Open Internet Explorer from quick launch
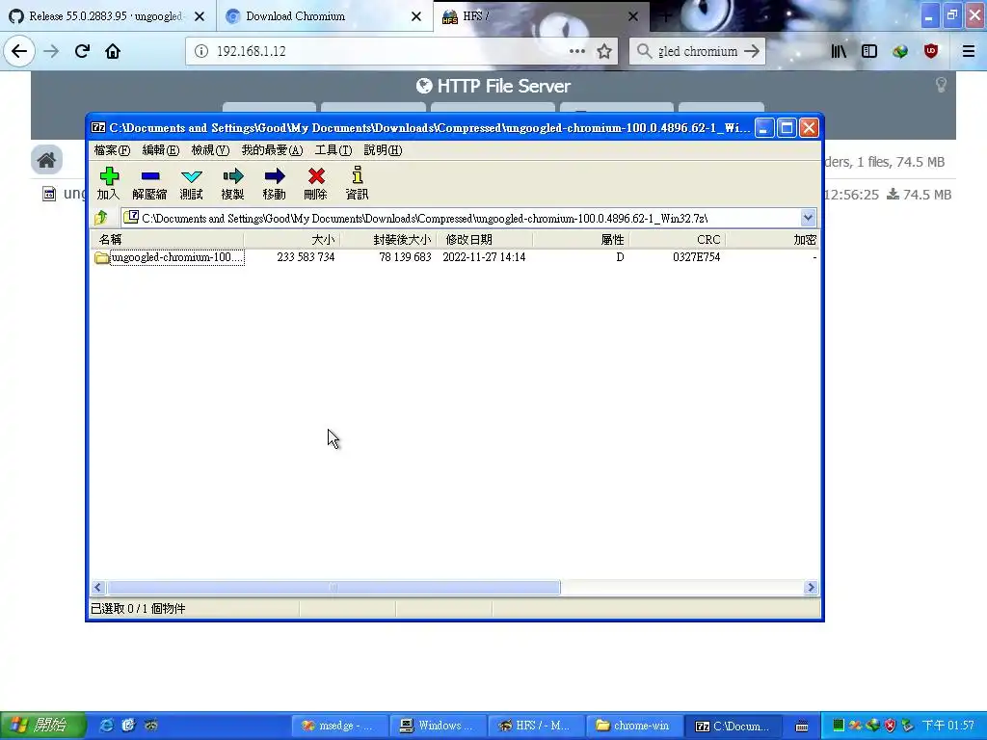The height and width of the screenshot is (740, 987). (x=107, y=726)
